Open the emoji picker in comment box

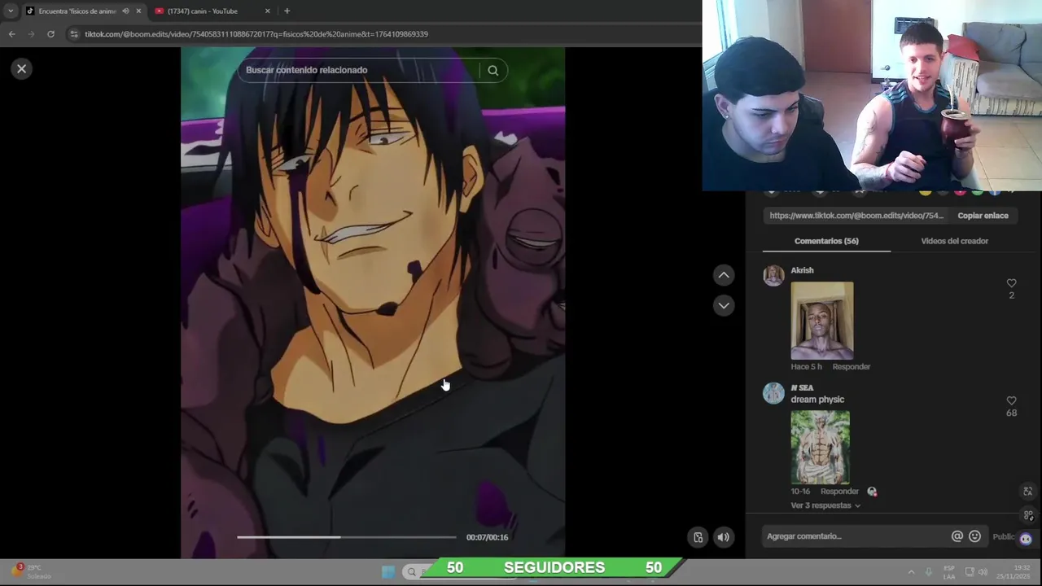pos(974,536)
